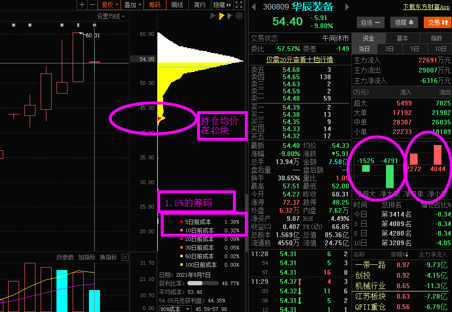
Task: Open 下载东方财富App link
Action: [426, 7]
